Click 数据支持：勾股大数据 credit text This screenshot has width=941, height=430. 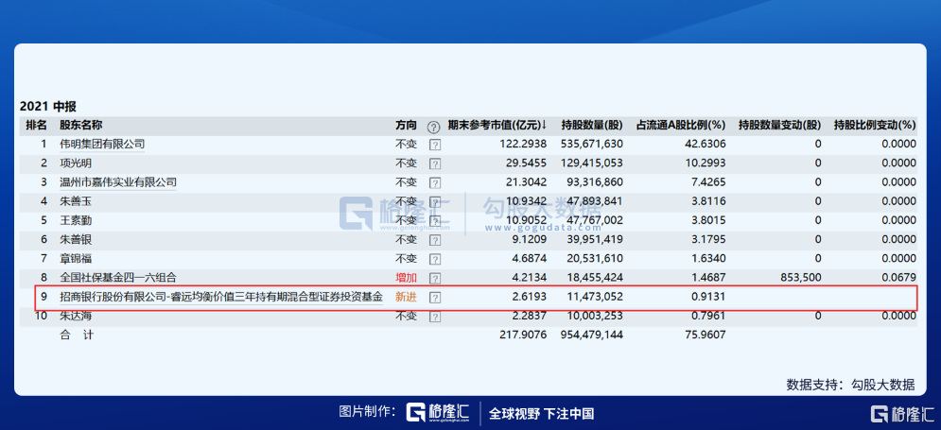click(851, 385)
